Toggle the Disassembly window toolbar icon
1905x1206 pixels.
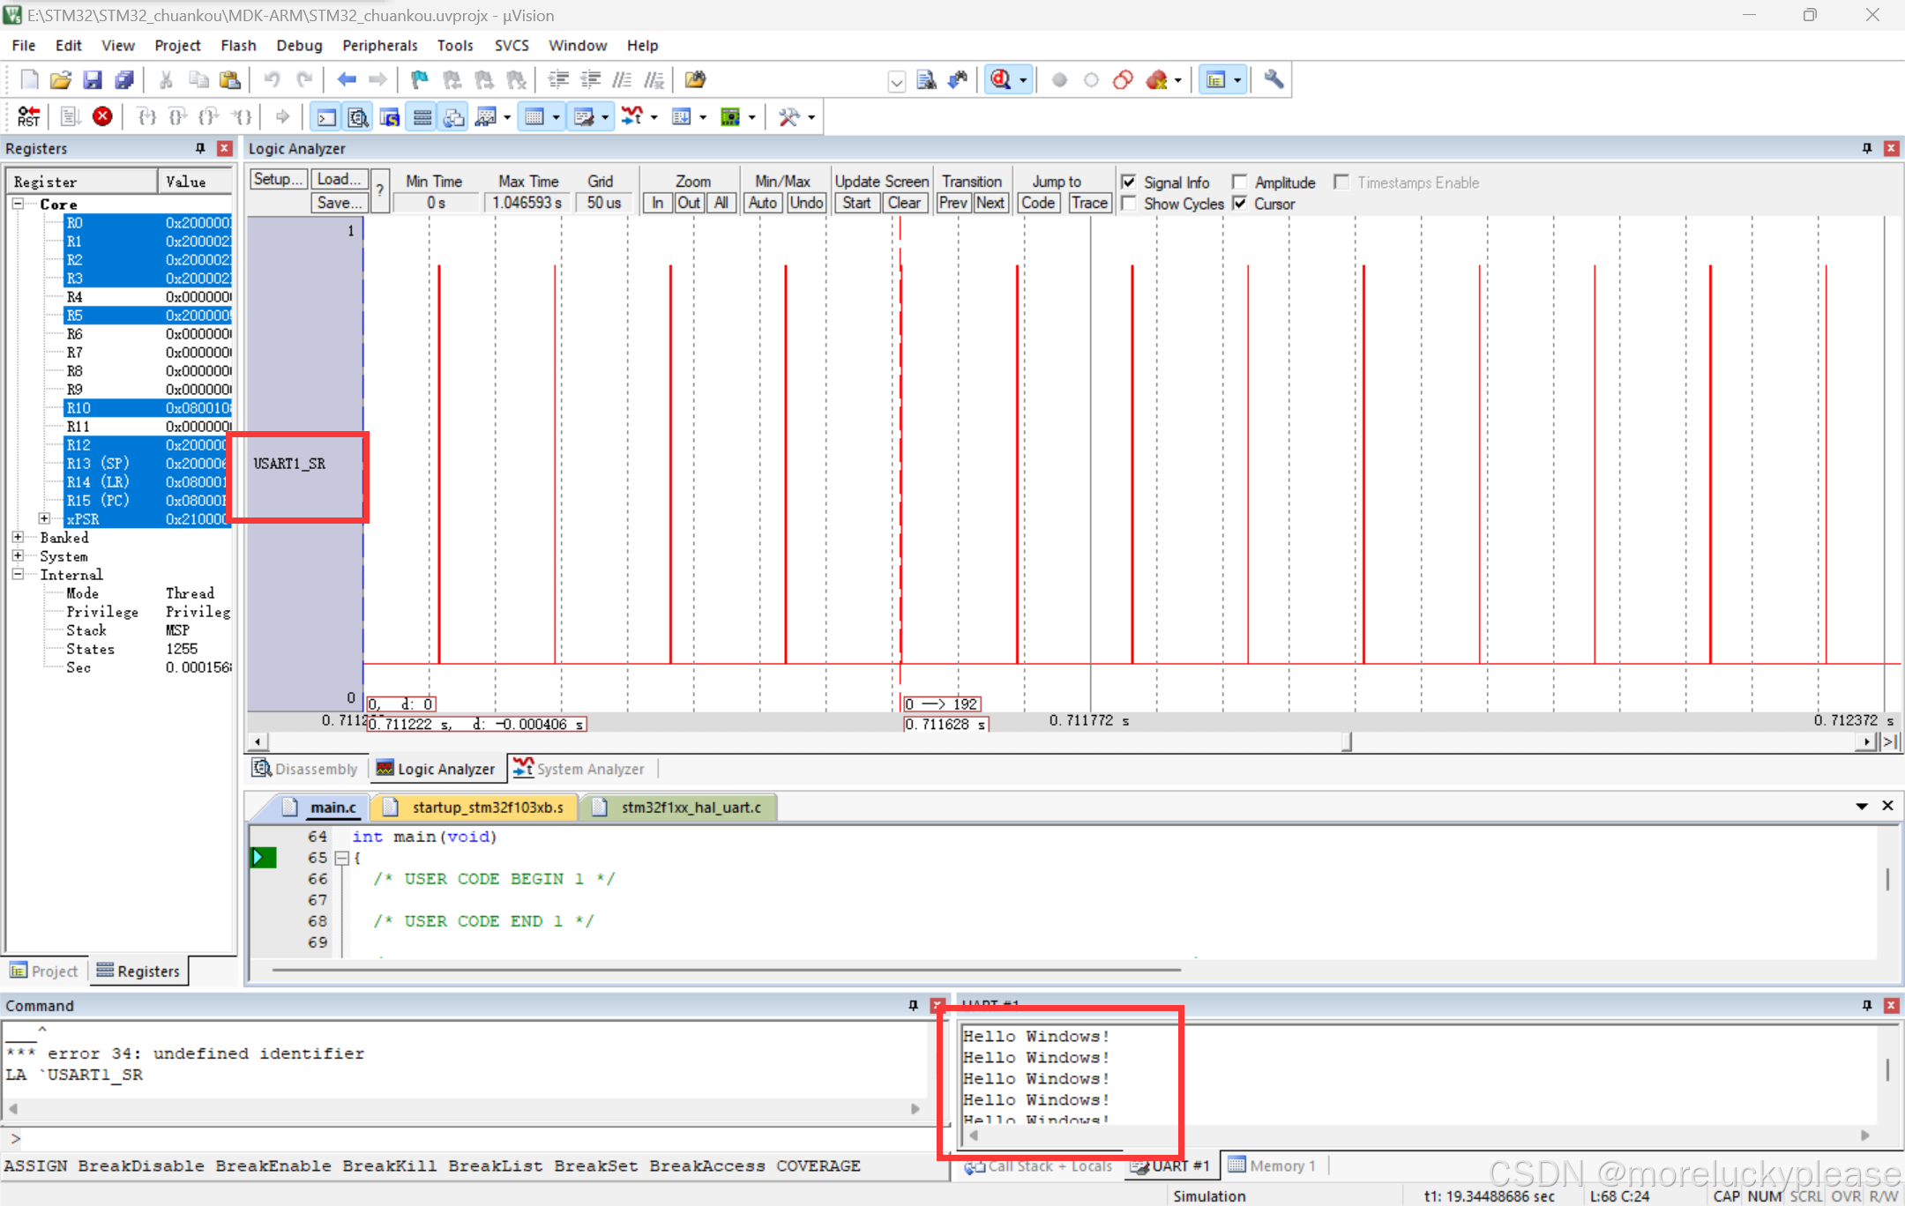click(x=358, y=116)
